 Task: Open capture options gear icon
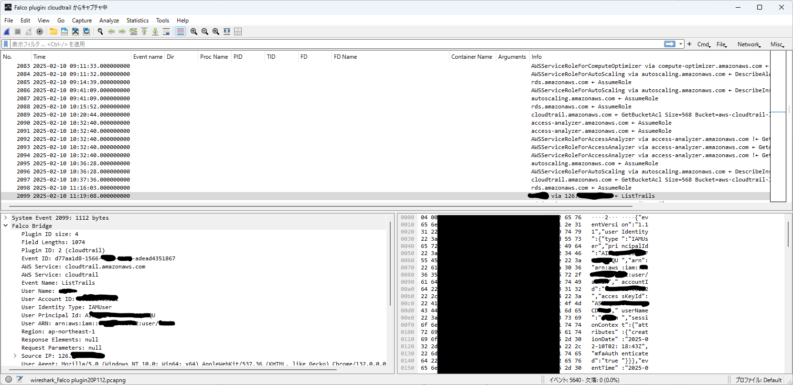click(40, 32)
